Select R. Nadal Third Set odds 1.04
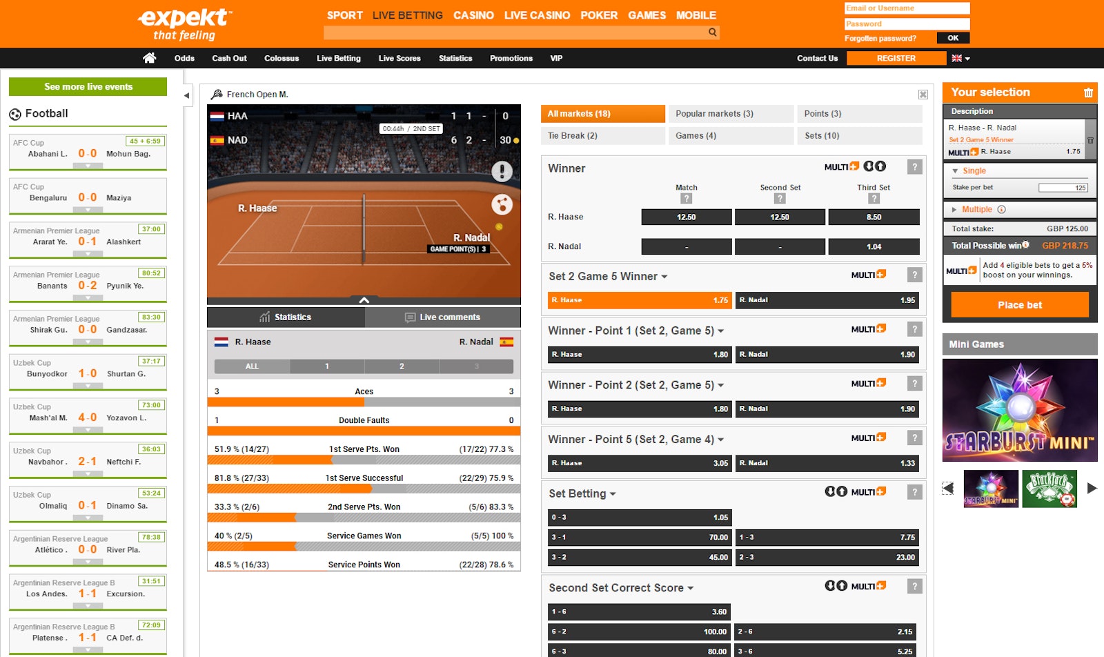This screenshot has width=1104, height=657. pyautogui.click(x=874, y=246)
